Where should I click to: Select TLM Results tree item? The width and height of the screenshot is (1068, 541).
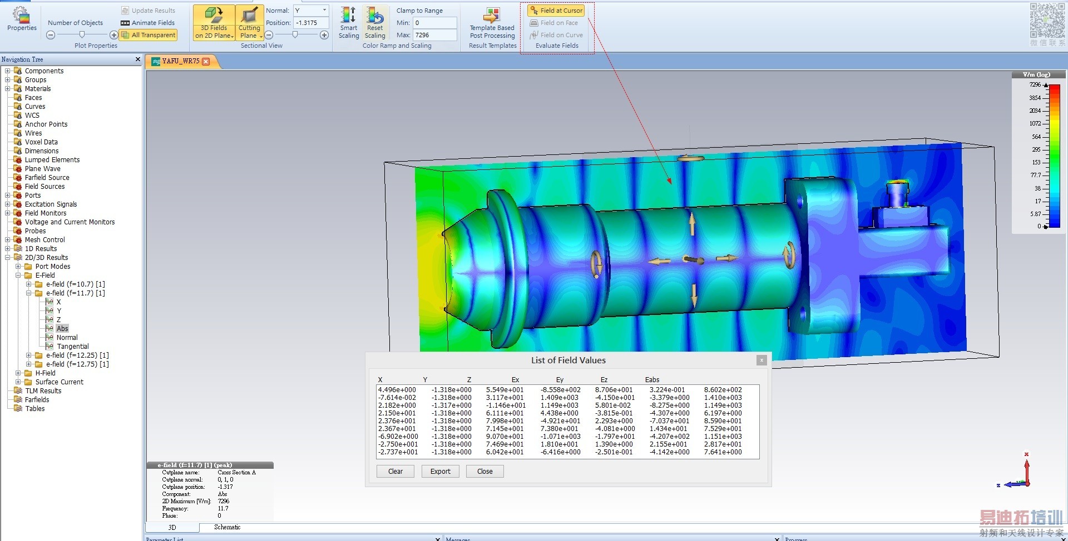point(43,391)
